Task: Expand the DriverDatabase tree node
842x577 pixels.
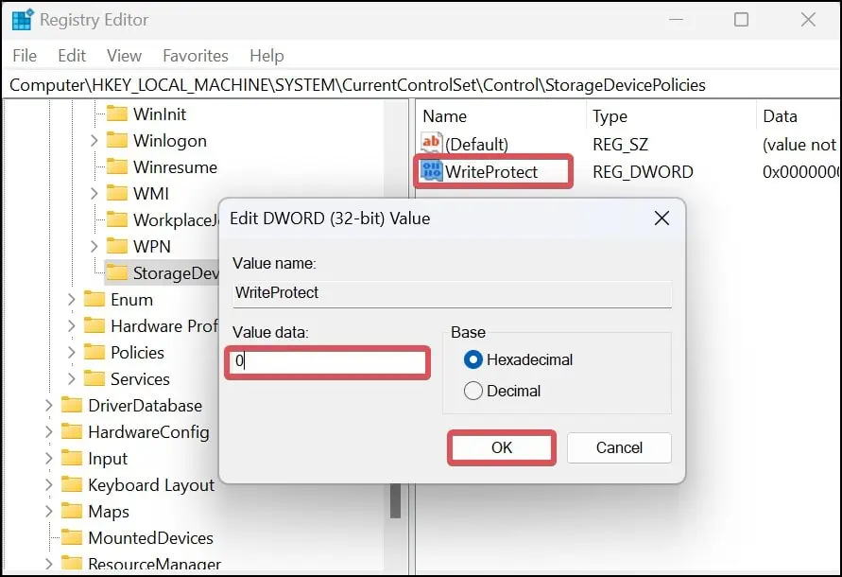Action: coord(48,405)
